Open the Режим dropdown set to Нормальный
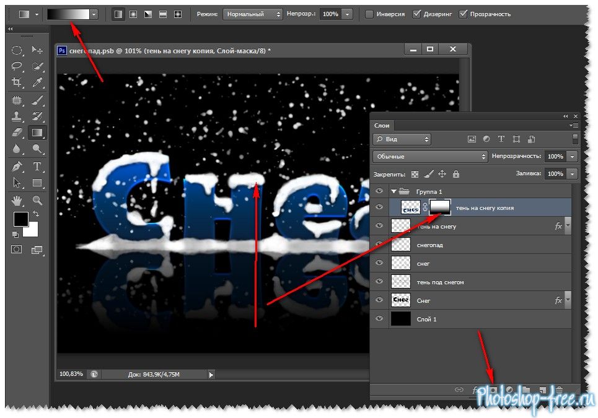Viewport: 598px width, 418px height. 252,14
